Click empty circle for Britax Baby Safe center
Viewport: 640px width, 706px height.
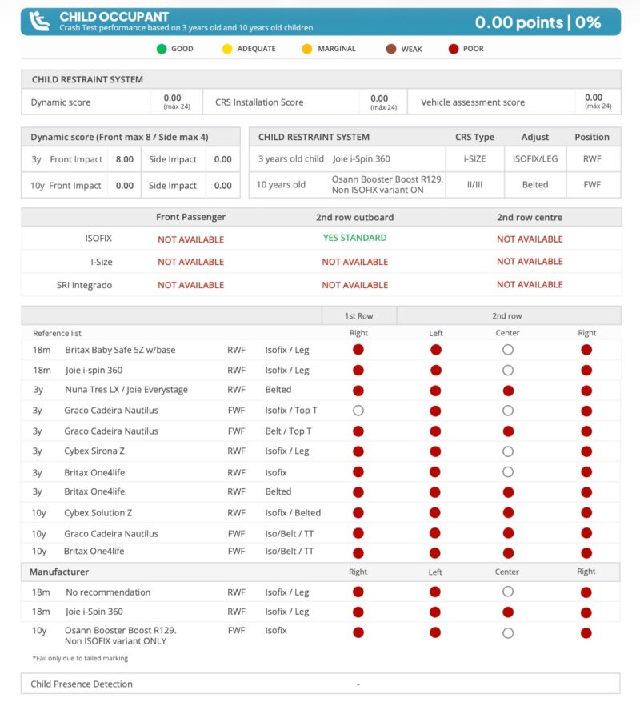click(x=508, y=349)
